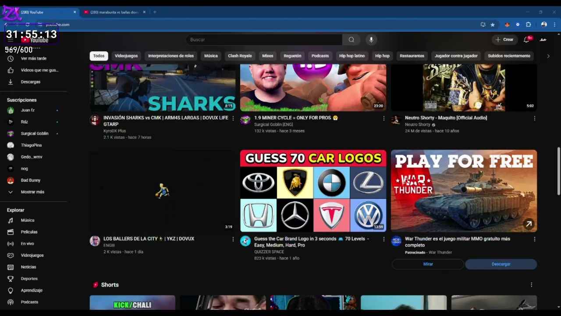The image size is (561, 316).
Task: Open the Surgical Goblin channel avatar beside the Miner Cycle video
Action: (x=245, y=120)
